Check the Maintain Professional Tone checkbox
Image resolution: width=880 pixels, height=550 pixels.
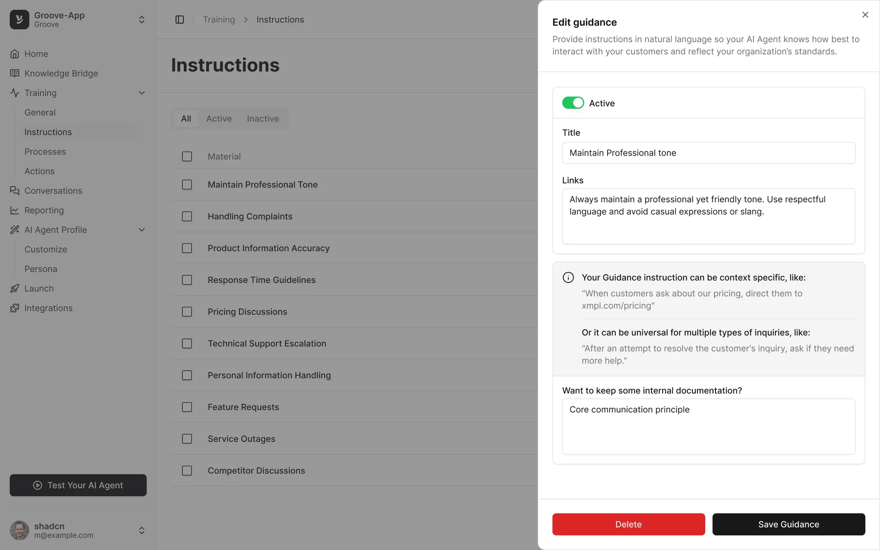coord(186,184)
